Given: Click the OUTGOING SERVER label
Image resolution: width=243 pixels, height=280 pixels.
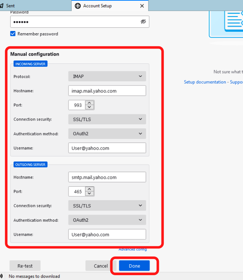Looking at the screenshot, I should coord(30,165).
